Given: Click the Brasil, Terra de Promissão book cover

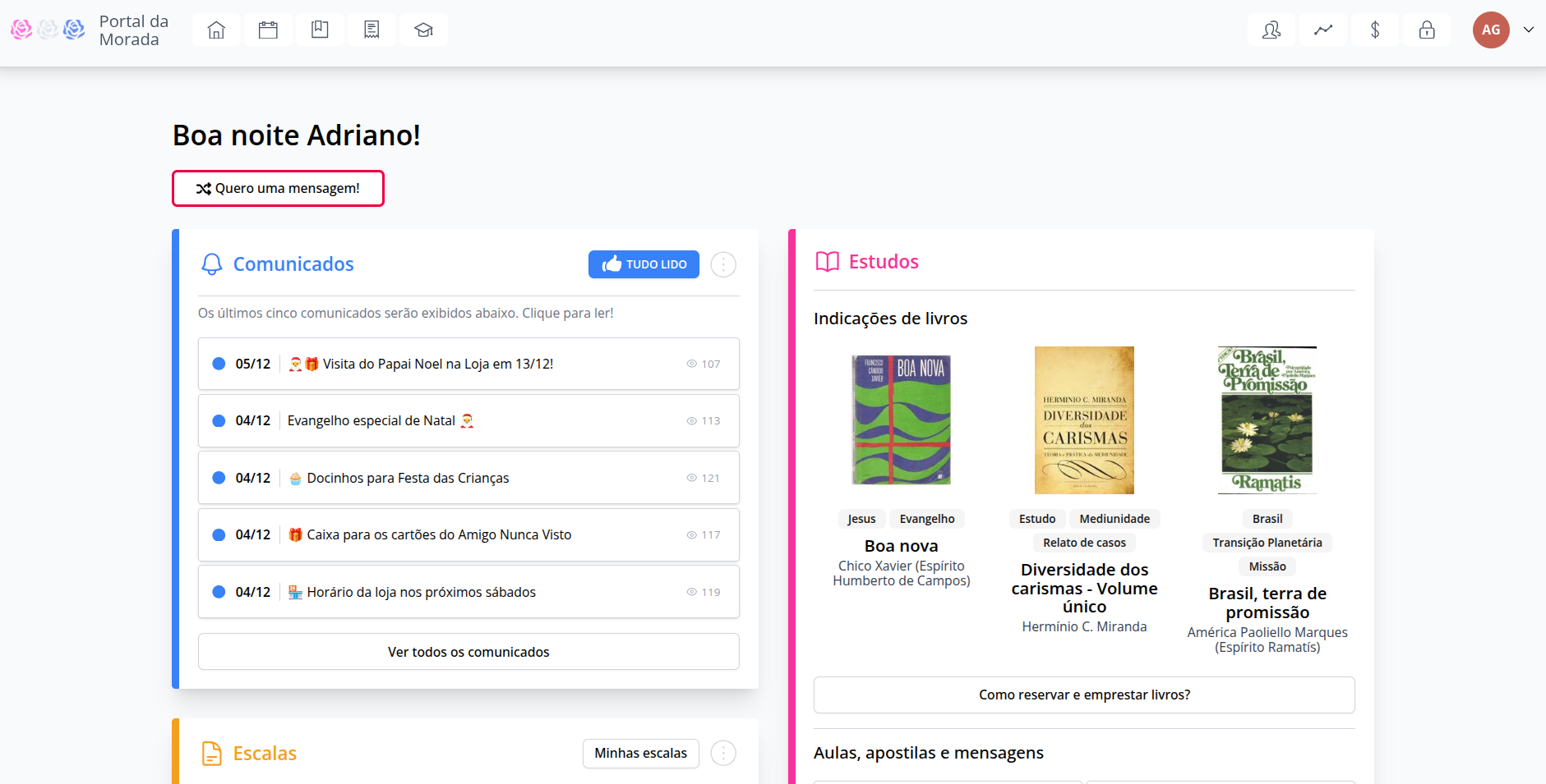Looking at the screenshot, I should tap(1267, 420).
